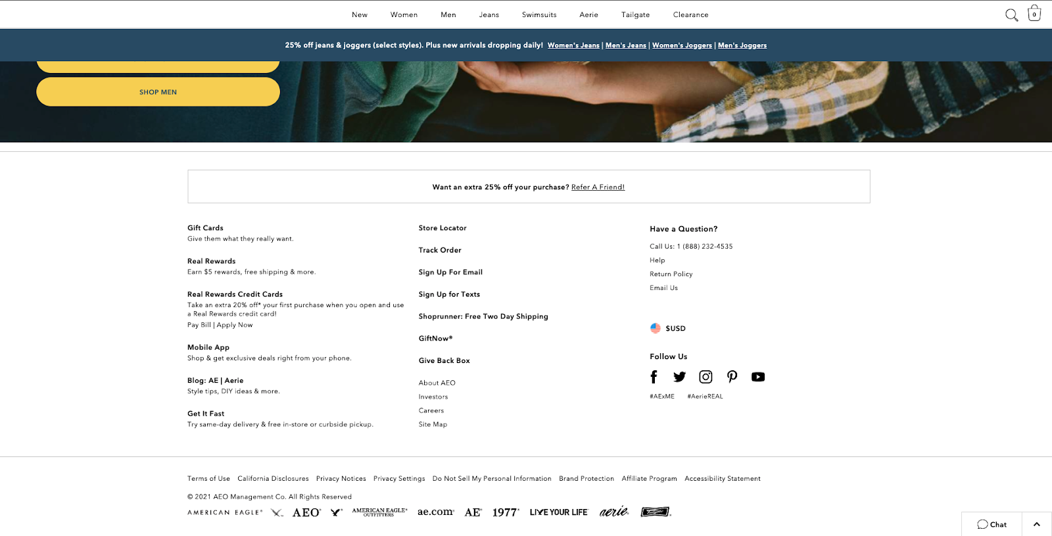
Task: Open the search magnifier icon
Action: tap(1011, 14)
